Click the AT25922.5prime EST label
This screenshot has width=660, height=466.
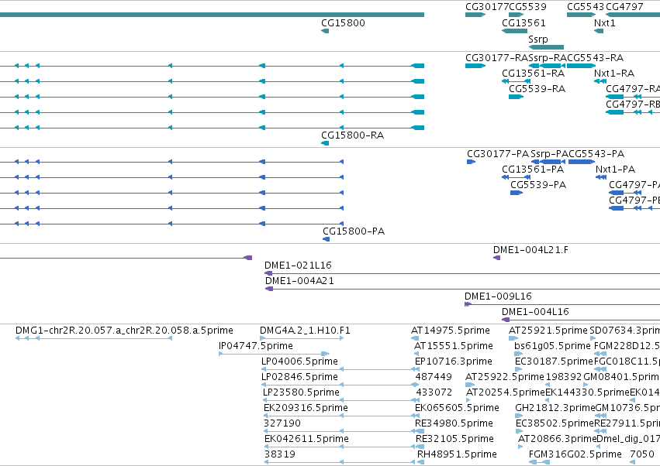[x=505, y=377]
